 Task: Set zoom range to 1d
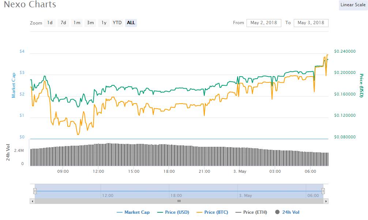50,23
